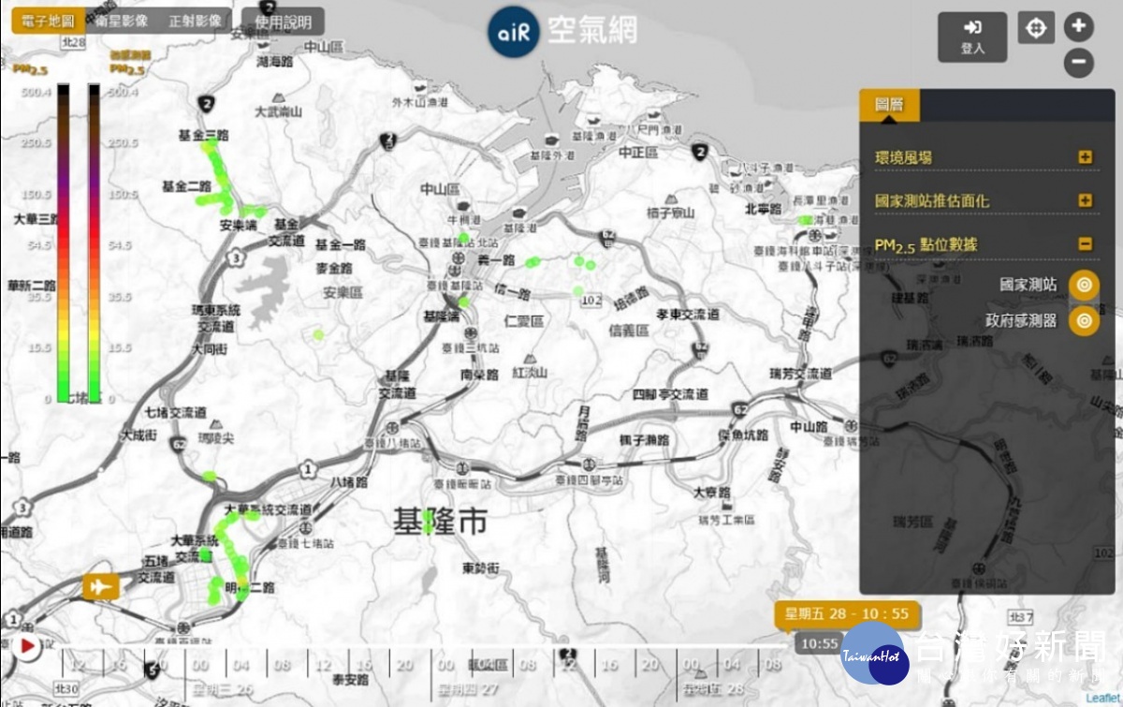Click the 國家測站推估面化 layer label
Image resolution: width=1123 pixels, height=707 pixels.
932,200
